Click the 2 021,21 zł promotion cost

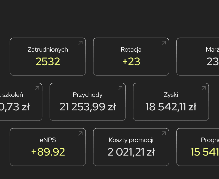131,152
